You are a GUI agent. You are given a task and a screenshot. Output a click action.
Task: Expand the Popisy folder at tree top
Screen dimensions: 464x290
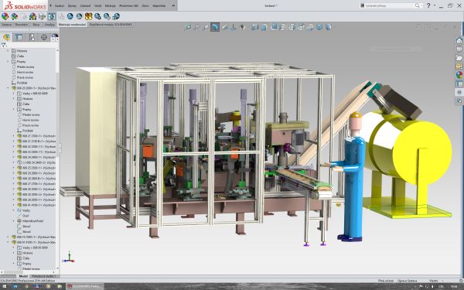pyautogui.click(x=8, y=62)
